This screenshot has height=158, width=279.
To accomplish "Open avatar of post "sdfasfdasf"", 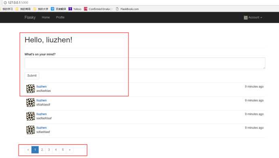I will (30, 130).
